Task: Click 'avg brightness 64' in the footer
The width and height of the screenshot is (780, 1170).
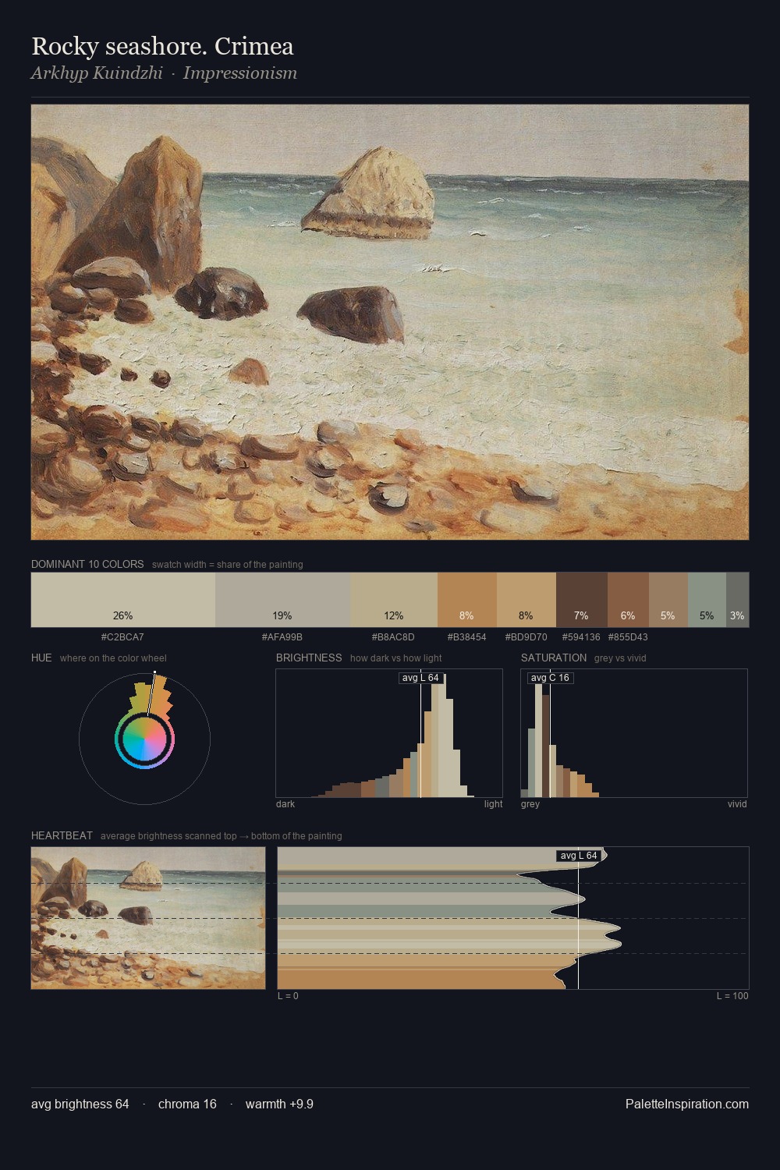Action: [80, 1104]
